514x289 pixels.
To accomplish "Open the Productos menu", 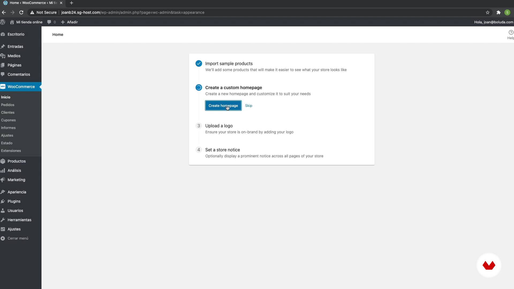I will point(17,161).
